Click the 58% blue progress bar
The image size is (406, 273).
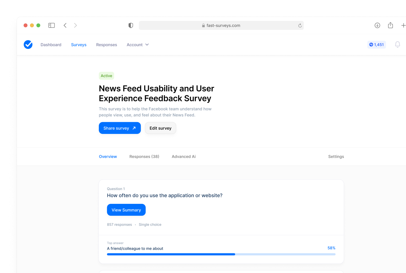pyautogui.click(x=171, y=254)
